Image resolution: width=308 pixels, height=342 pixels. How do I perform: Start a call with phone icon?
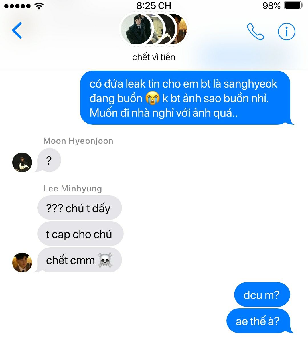(256, 31)
